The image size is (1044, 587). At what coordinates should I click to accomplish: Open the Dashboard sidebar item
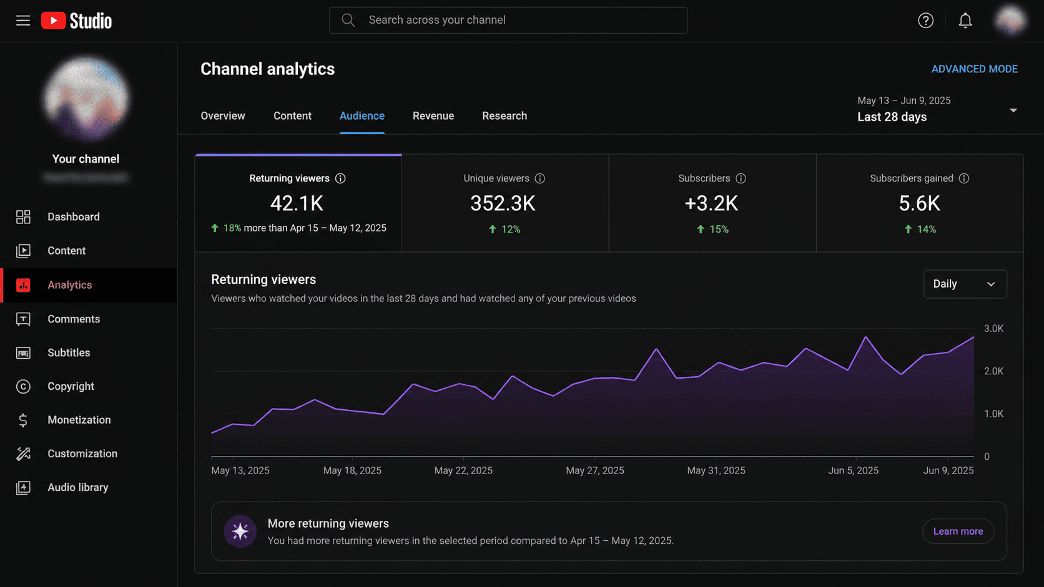89,216
